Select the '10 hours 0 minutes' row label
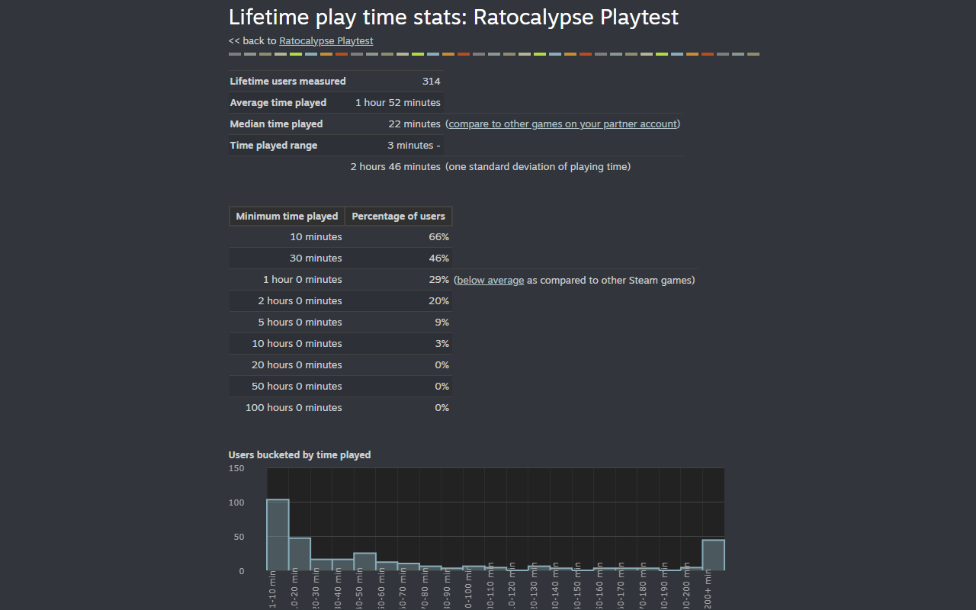 [x=297, y=343]
